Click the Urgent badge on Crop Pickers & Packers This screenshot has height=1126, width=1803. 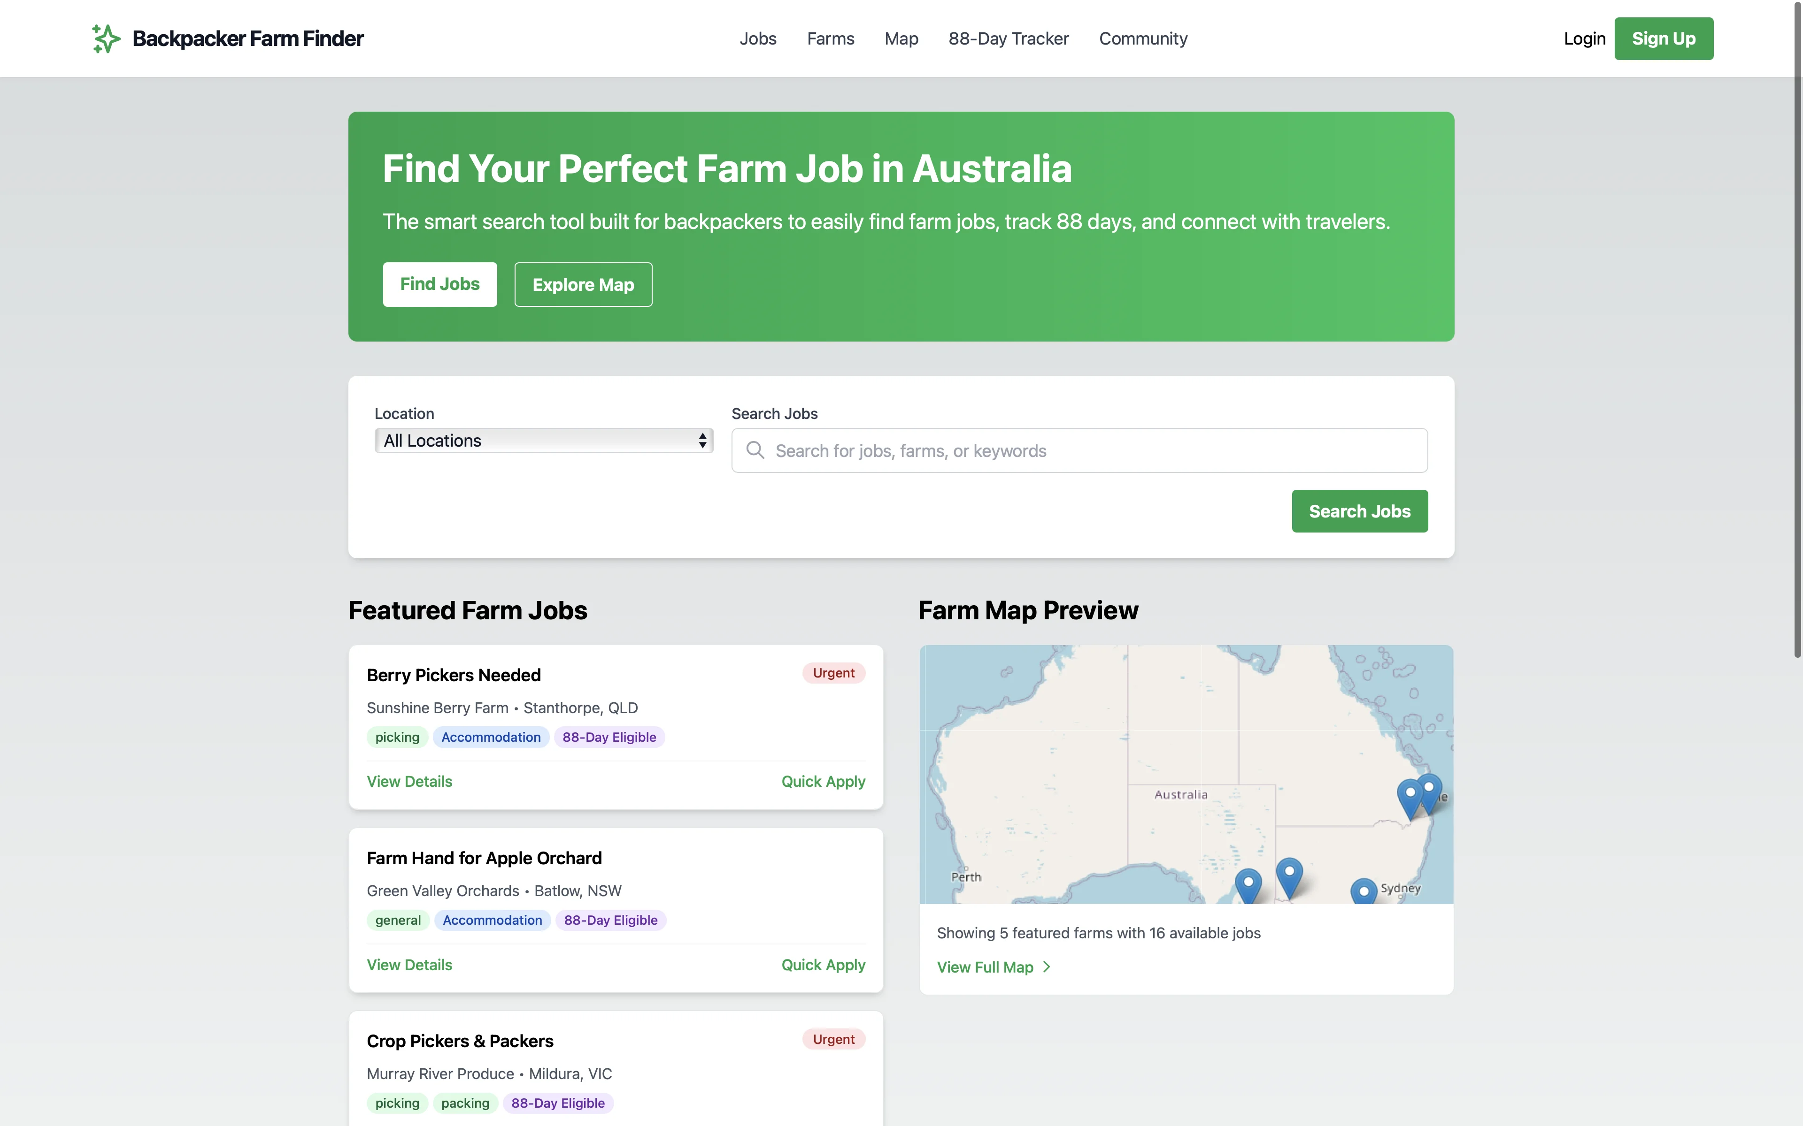coord(833,1039)
